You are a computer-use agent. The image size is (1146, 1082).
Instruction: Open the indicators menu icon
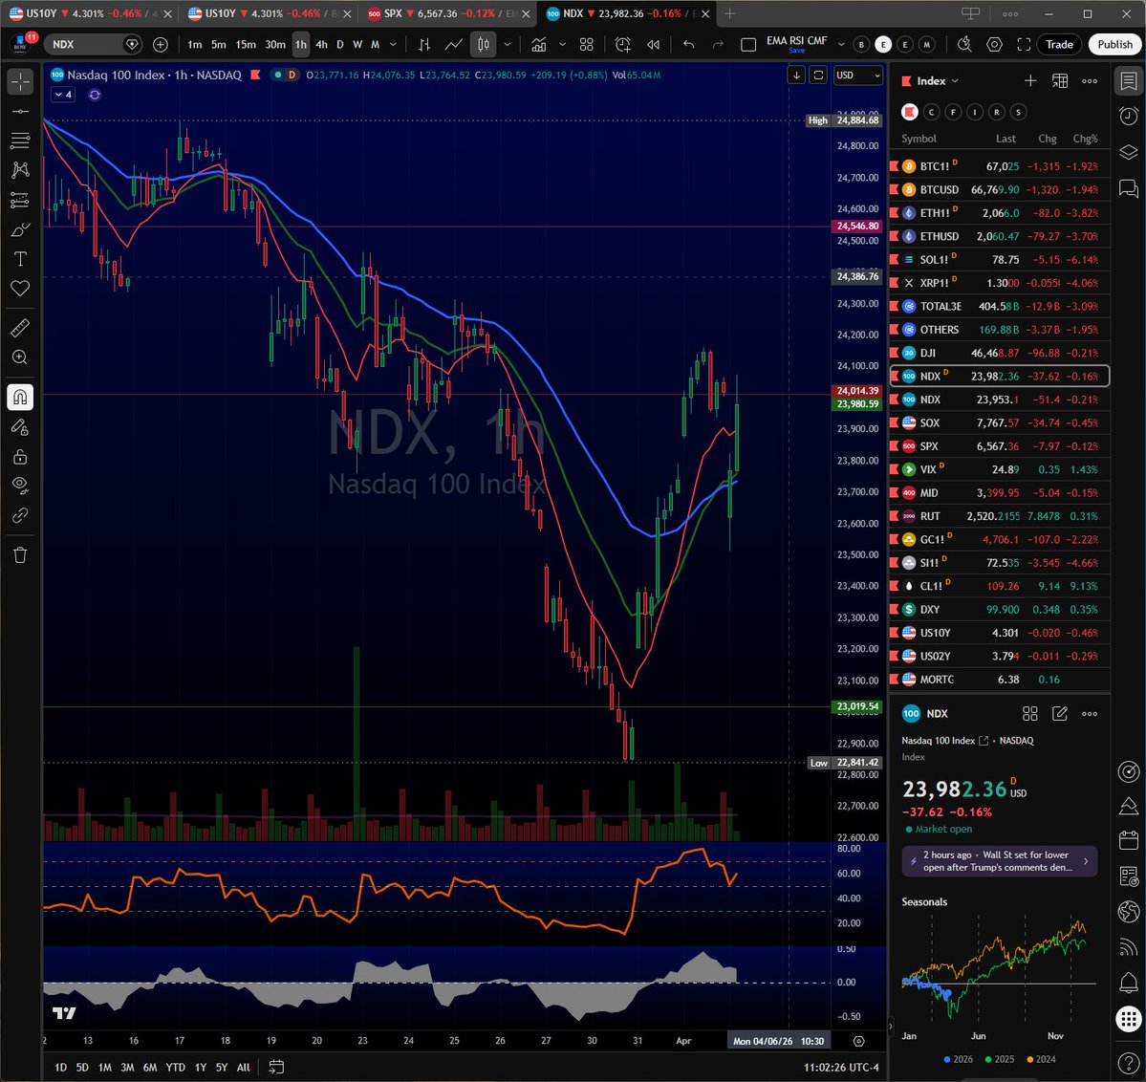[x=539, y=45]
